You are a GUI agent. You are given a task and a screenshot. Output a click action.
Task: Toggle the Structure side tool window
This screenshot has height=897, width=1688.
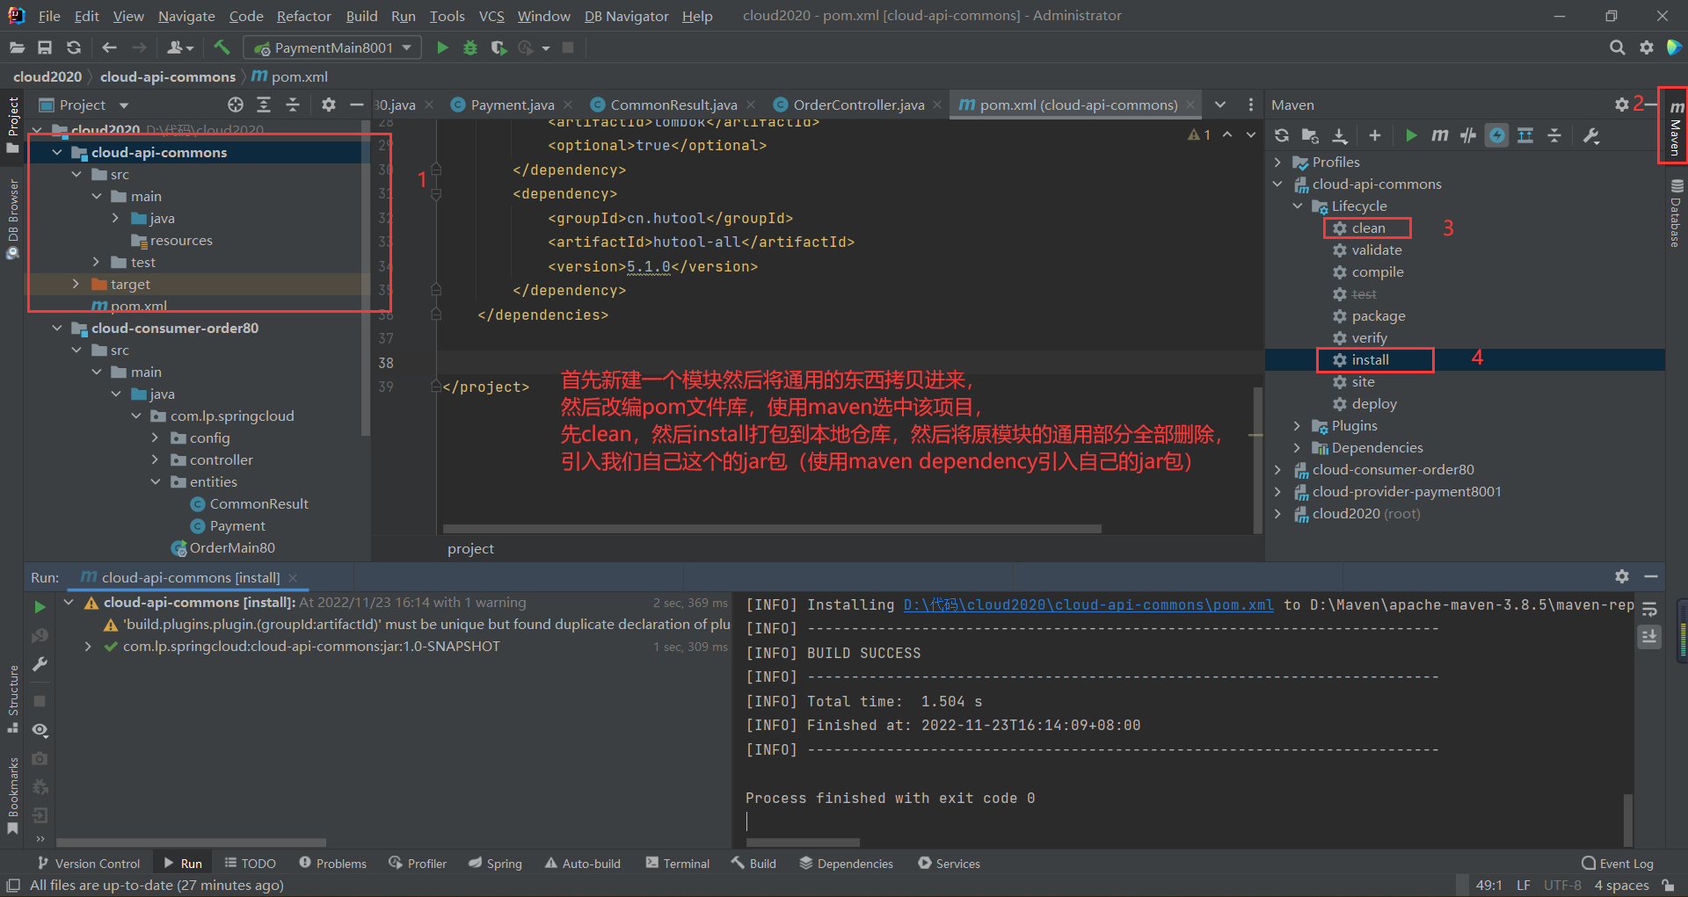pyautogui.click(x=12, y=700)
